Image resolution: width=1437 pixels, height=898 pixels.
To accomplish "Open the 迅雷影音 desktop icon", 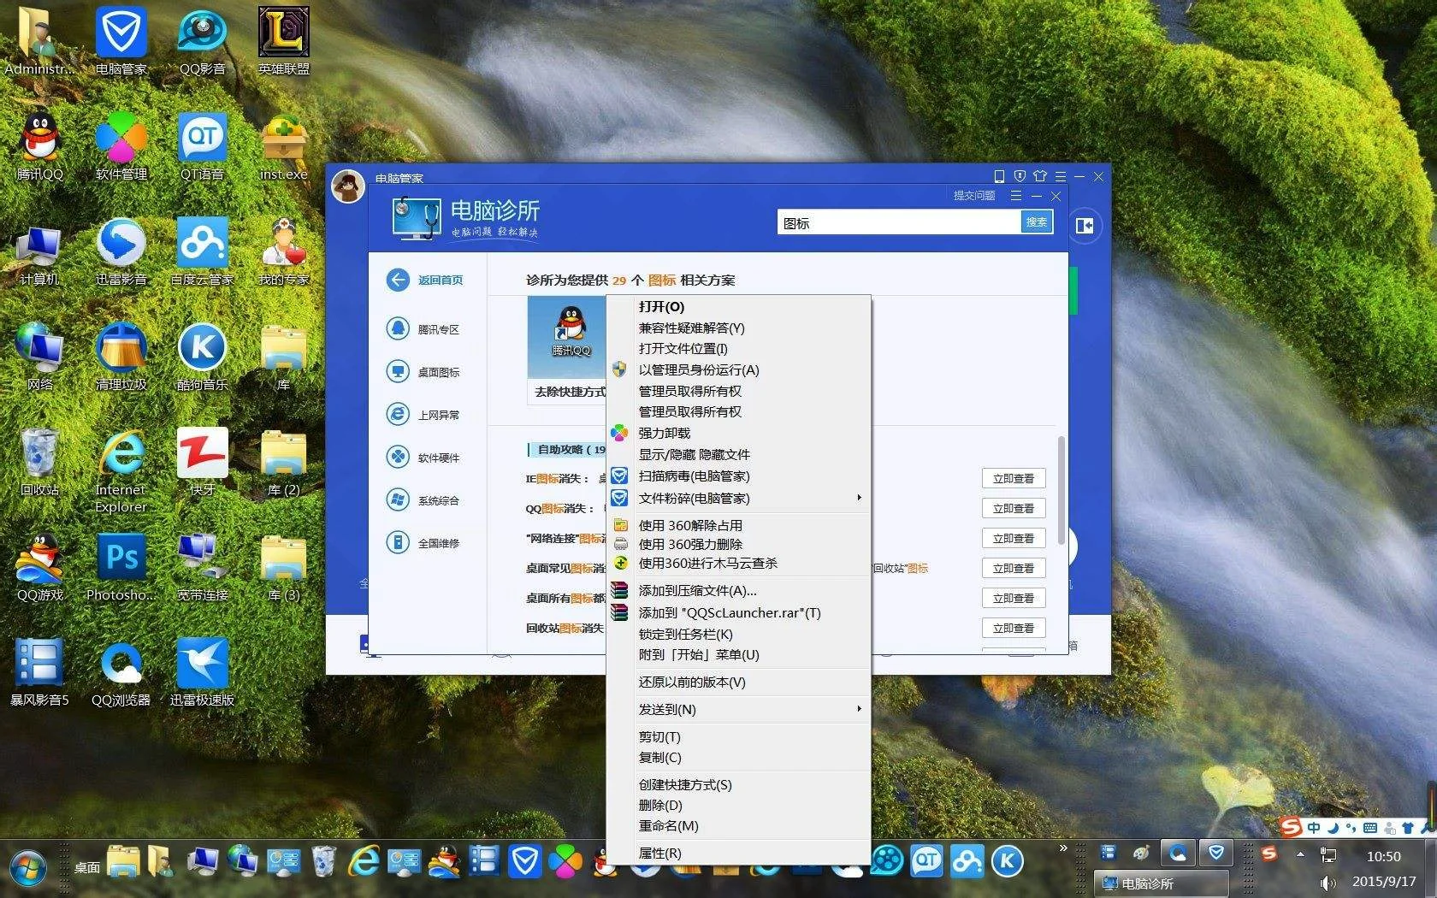I will [x=121, y=251].
